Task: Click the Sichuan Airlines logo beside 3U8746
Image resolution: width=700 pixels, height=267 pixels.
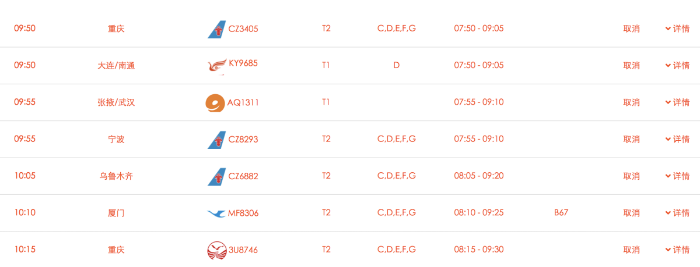Action: (x=216, y=250)
